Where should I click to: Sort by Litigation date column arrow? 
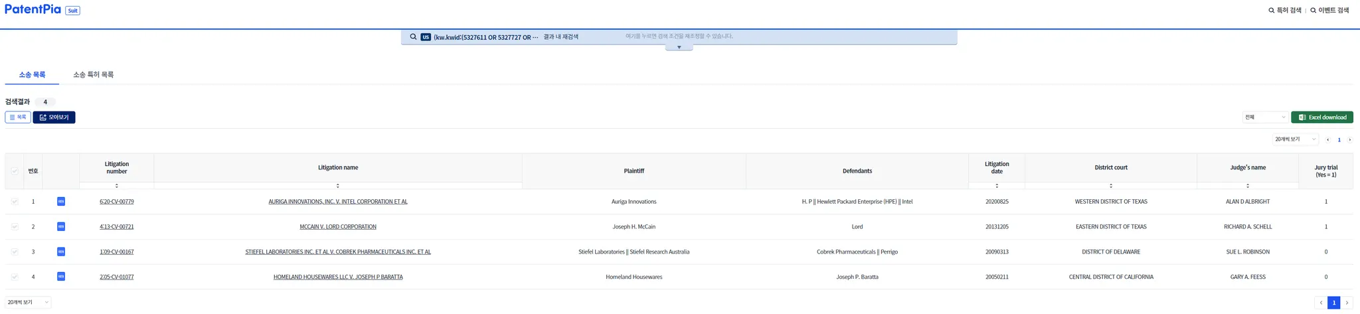tap(997, 186)
